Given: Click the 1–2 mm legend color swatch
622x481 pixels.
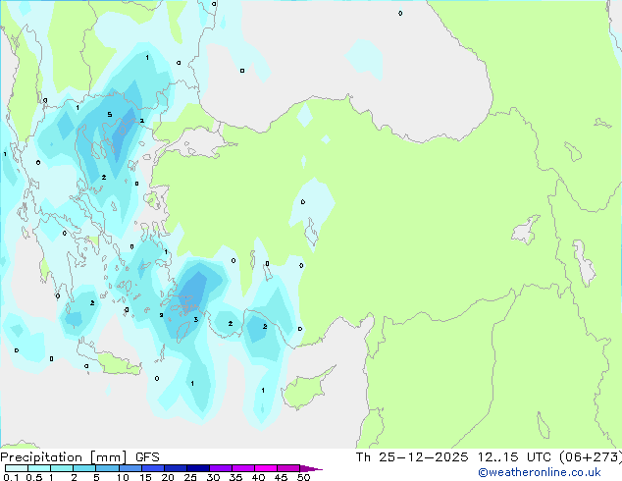Looking at the screenshot, I should pyautogui.click(x=62, y=468).
